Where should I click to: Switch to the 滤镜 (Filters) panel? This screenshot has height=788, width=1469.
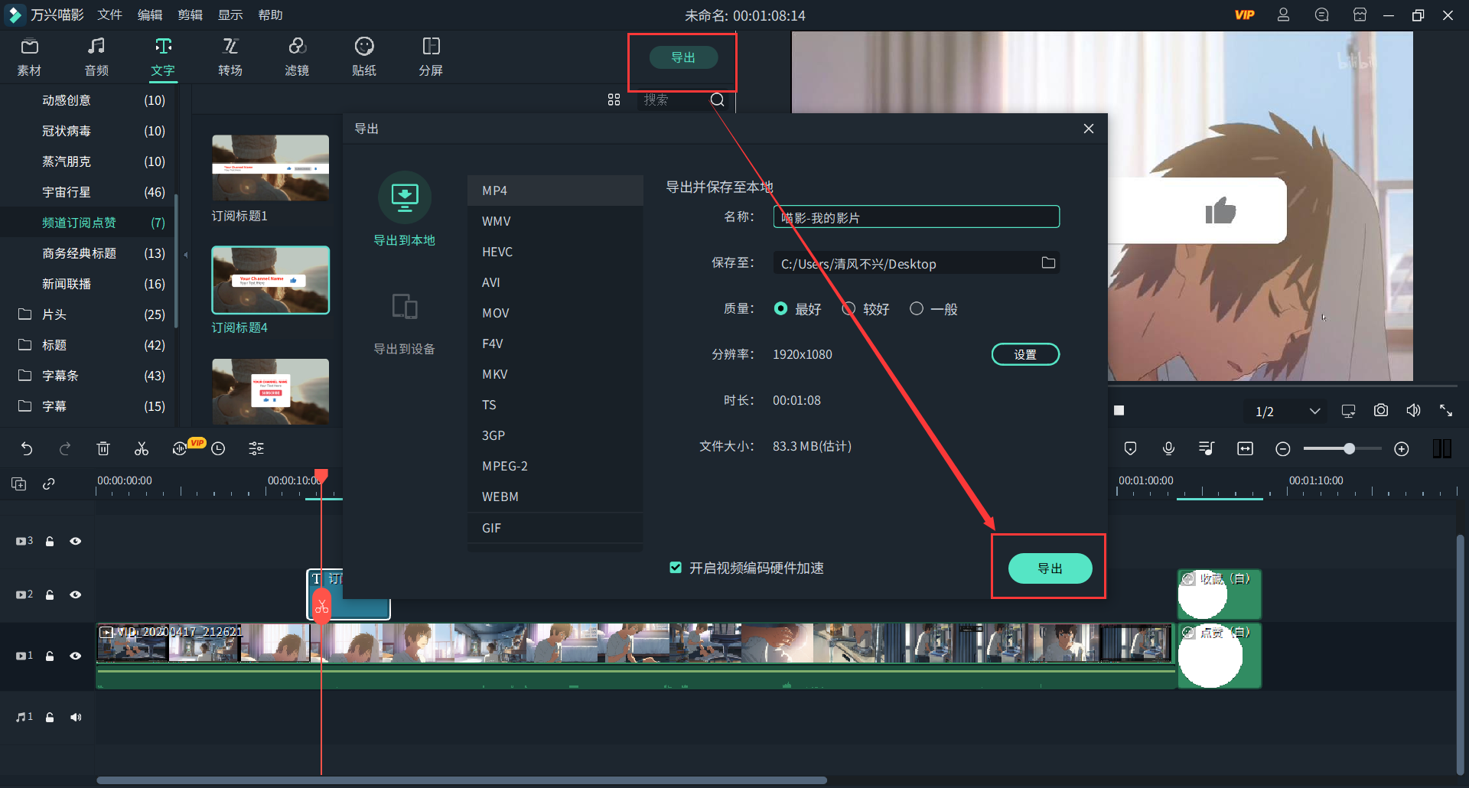pyautogui.click(x=298, y=56)
